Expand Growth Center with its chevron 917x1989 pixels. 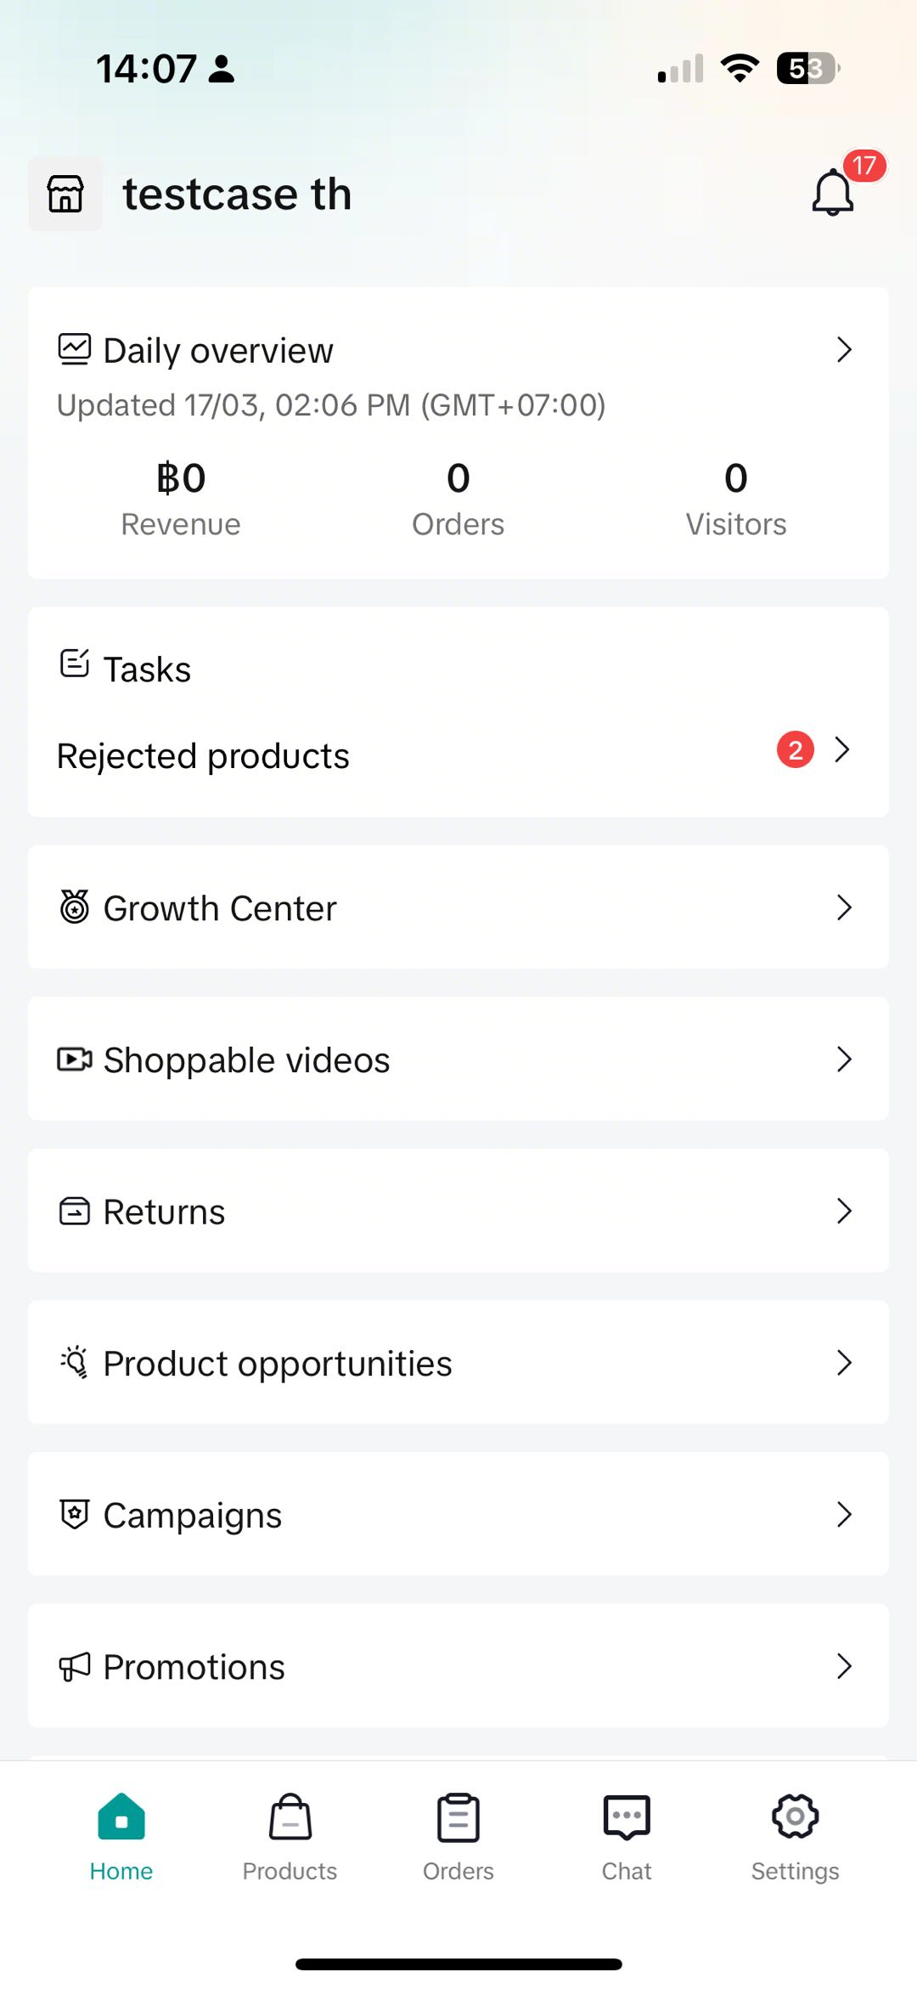(843, 907)
